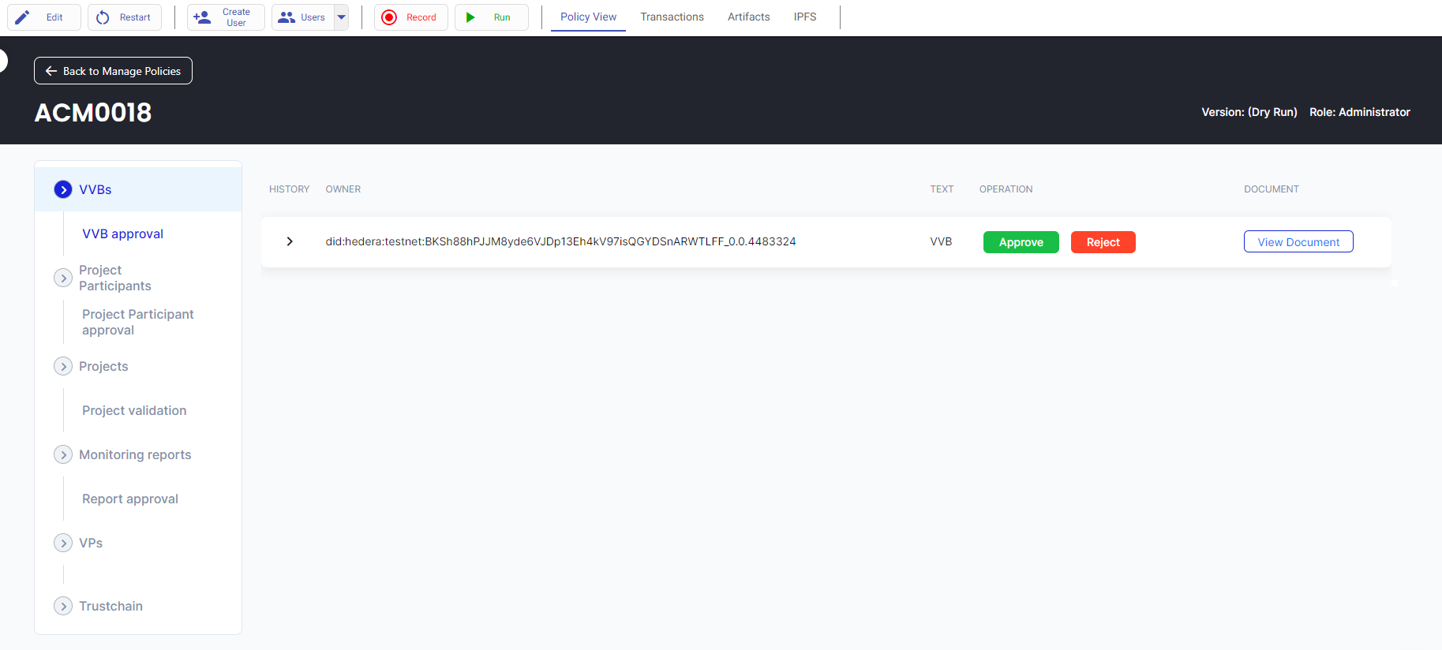Click the Restart circular arrow icon
The width and height of the screenshot is (1442, 650).
pos(103,17)
